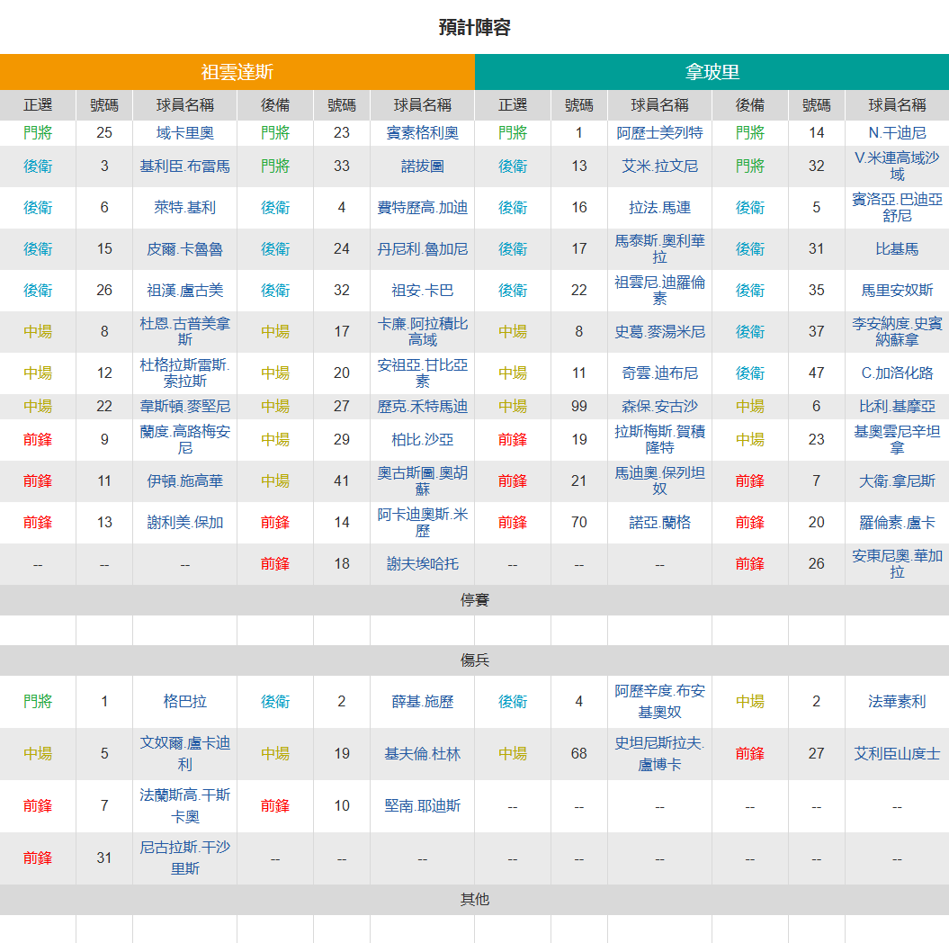Open substitute goalkeeper 賓素格利奧
Viewport: 949px width, 943px height.
point(423,132)
